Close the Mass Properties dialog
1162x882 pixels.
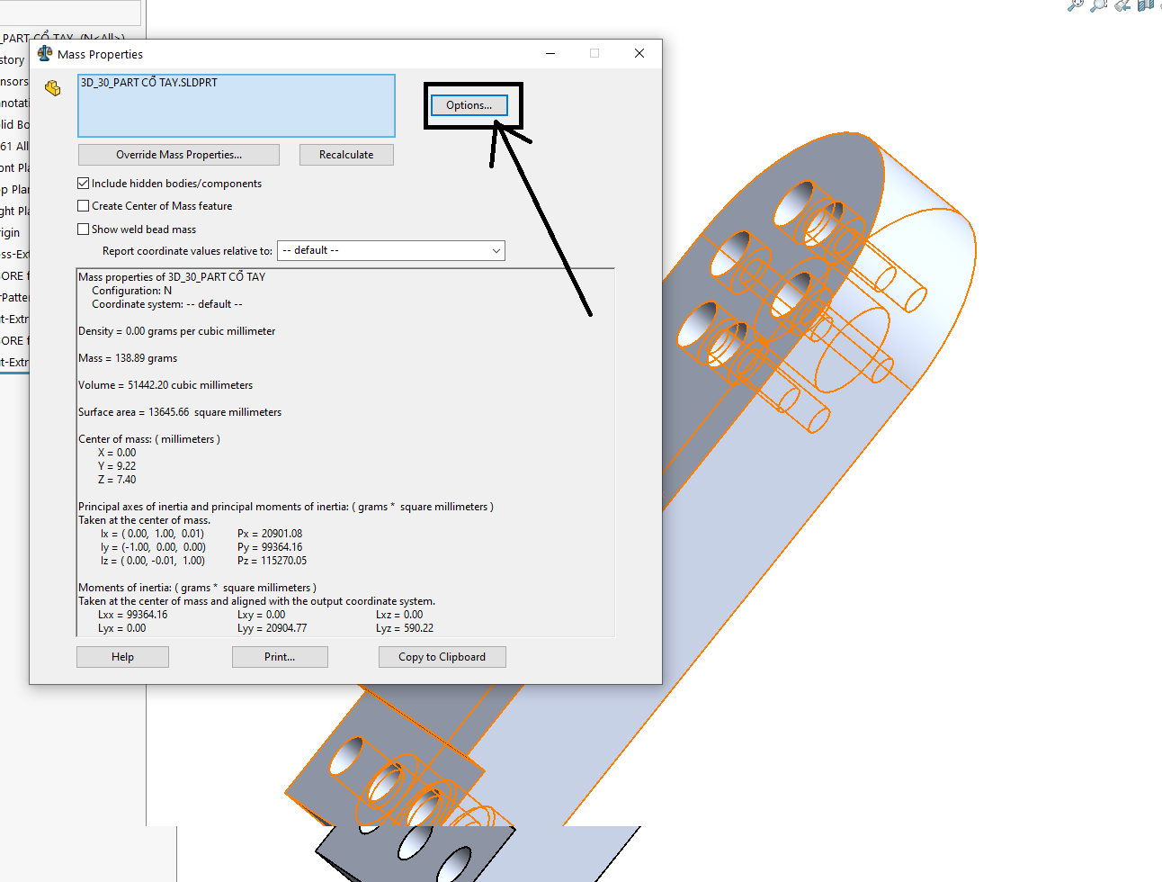click(x=639, y=54)
